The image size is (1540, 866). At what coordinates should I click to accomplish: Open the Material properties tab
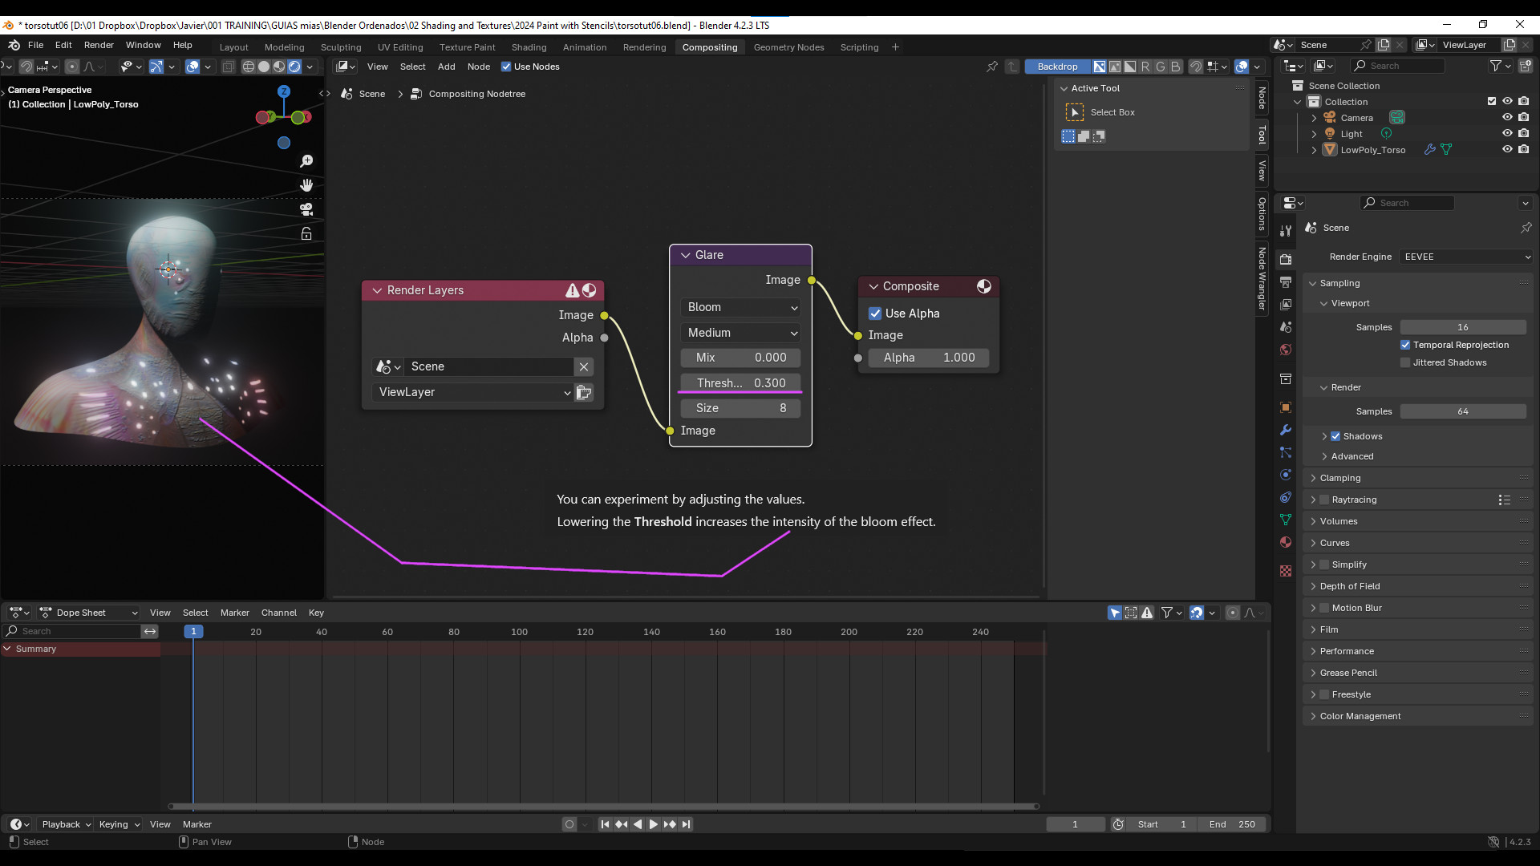point(1286,542)
